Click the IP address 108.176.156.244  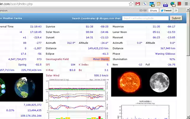(x=31, y=116)
